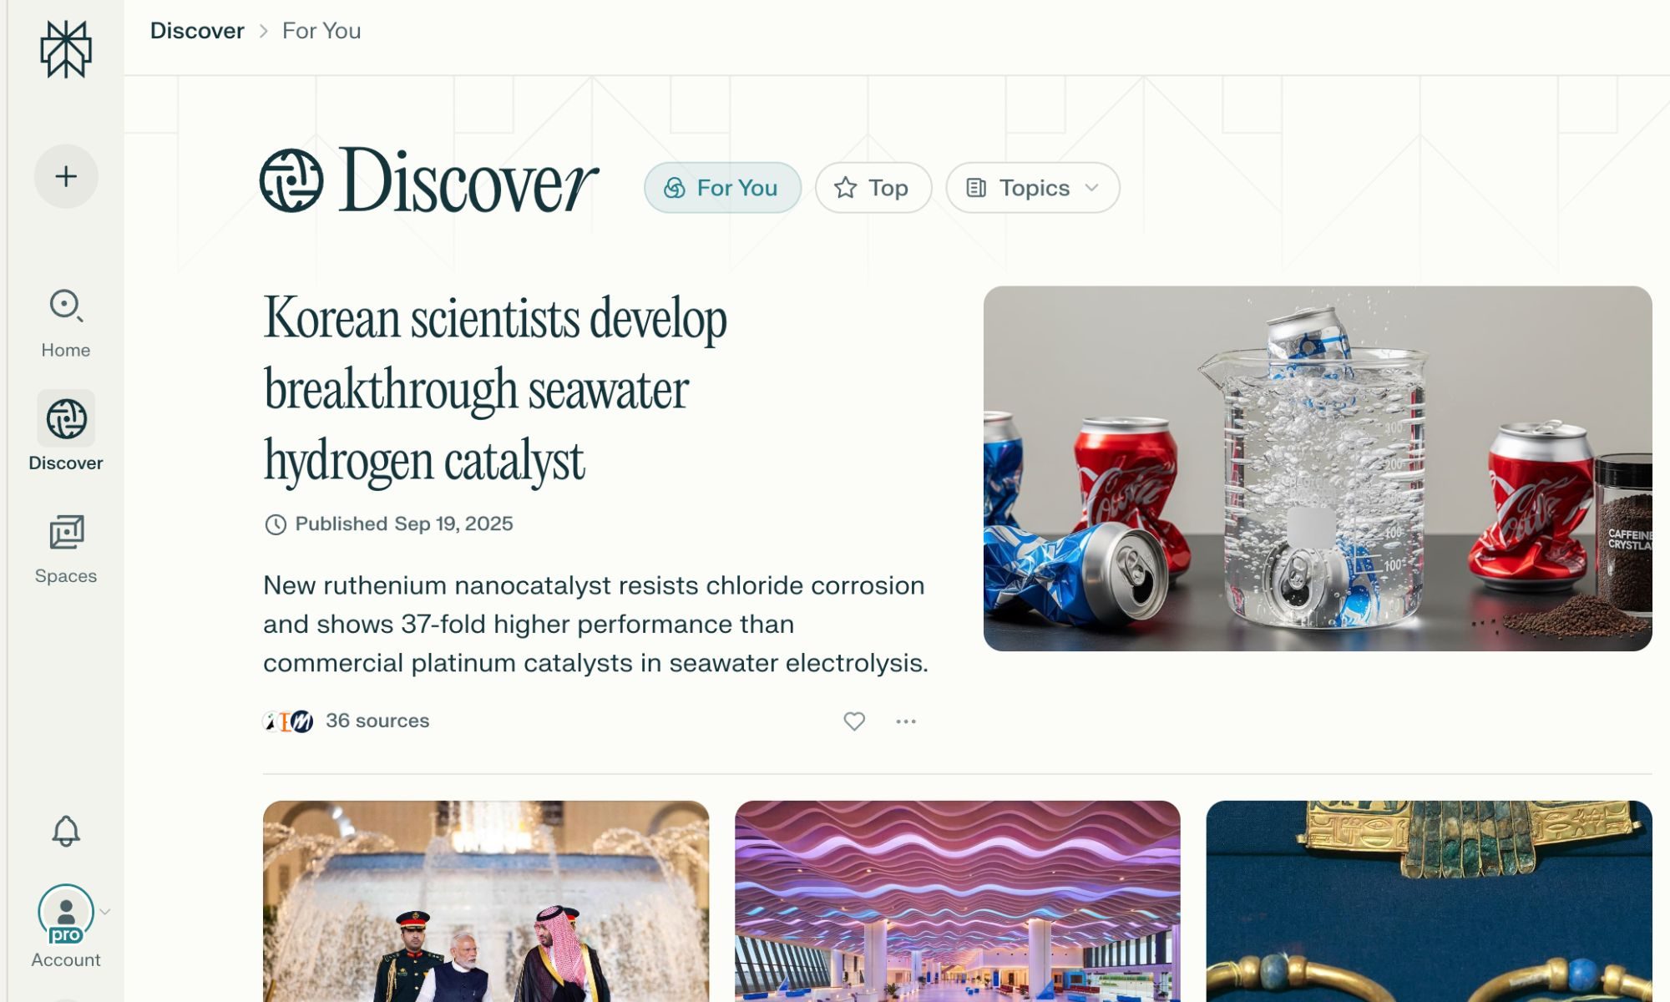The image size is (1670, 1002).
Task: Open the fountain leaders article thumbnail
Action: click(x=486, y=901)
